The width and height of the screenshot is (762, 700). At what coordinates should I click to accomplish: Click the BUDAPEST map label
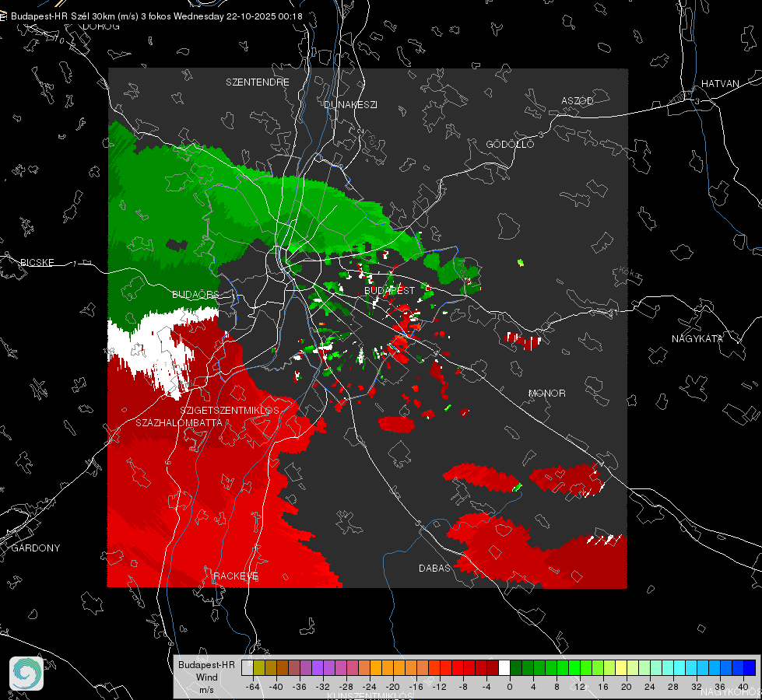[x=390, y=290]
